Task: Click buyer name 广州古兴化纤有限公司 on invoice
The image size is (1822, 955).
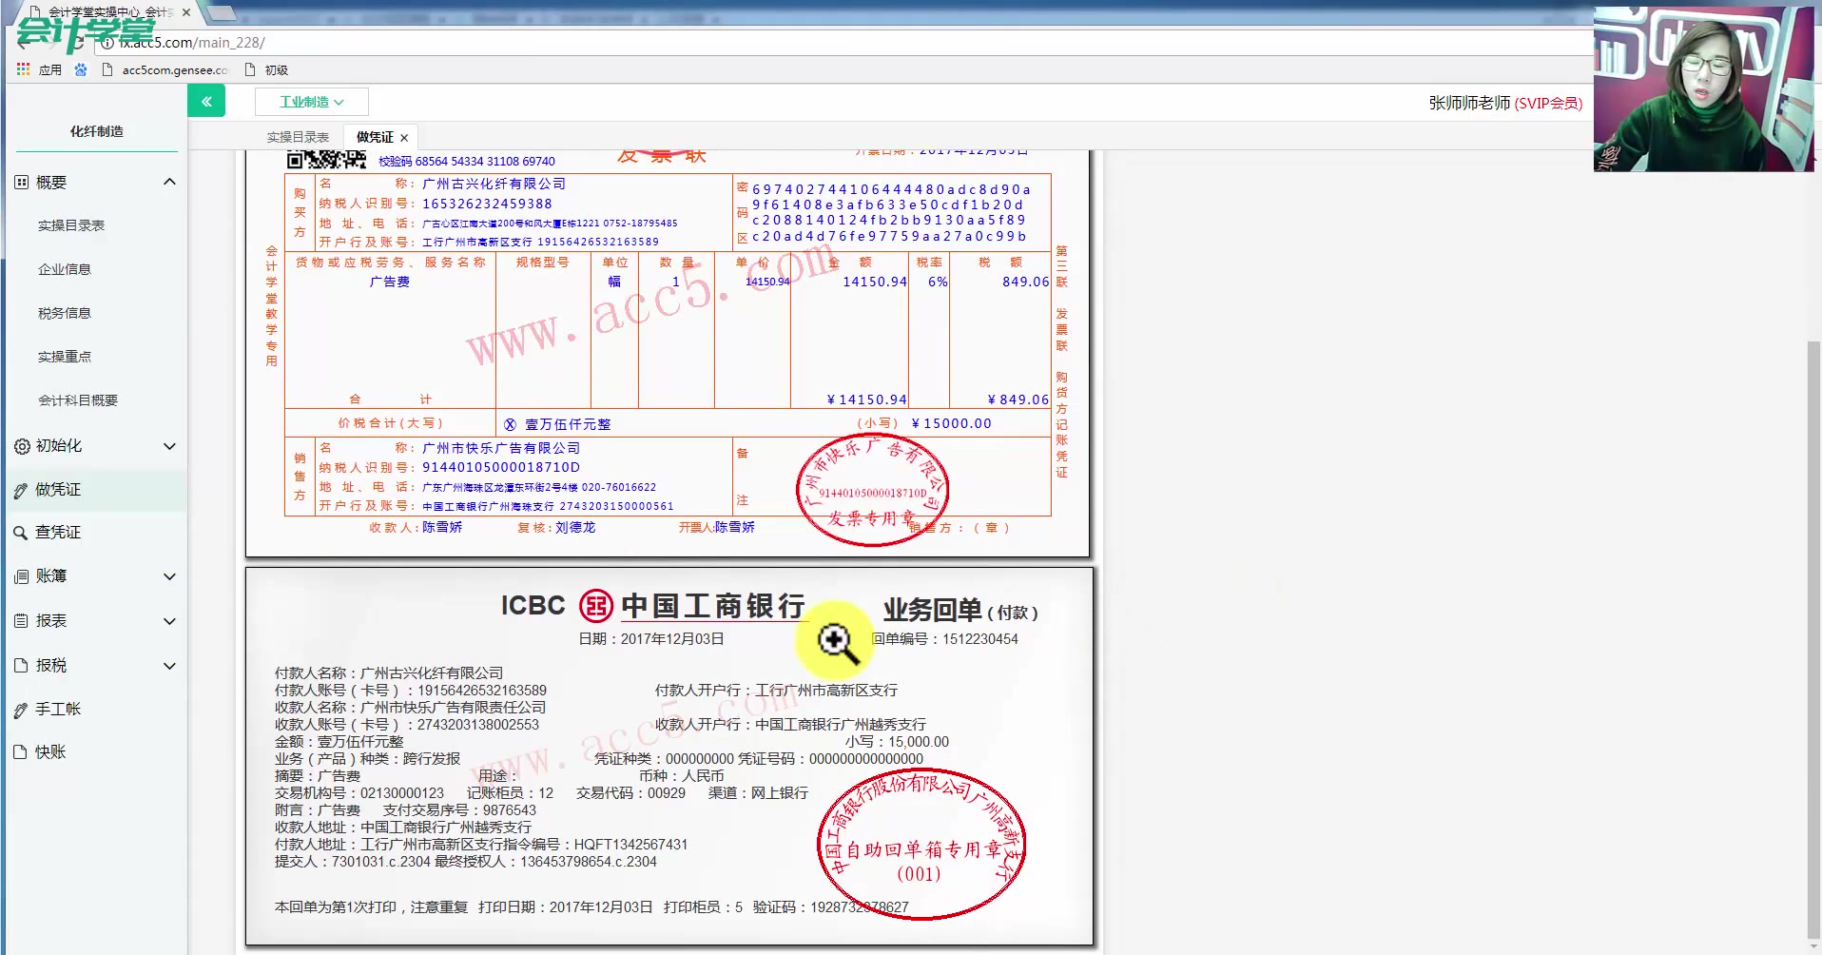Action: coord(494,184)
